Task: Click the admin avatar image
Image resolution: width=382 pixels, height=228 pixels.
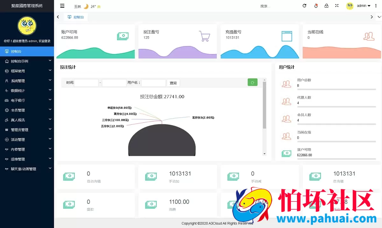Action: pyautogui.click(x=349, y=6)
